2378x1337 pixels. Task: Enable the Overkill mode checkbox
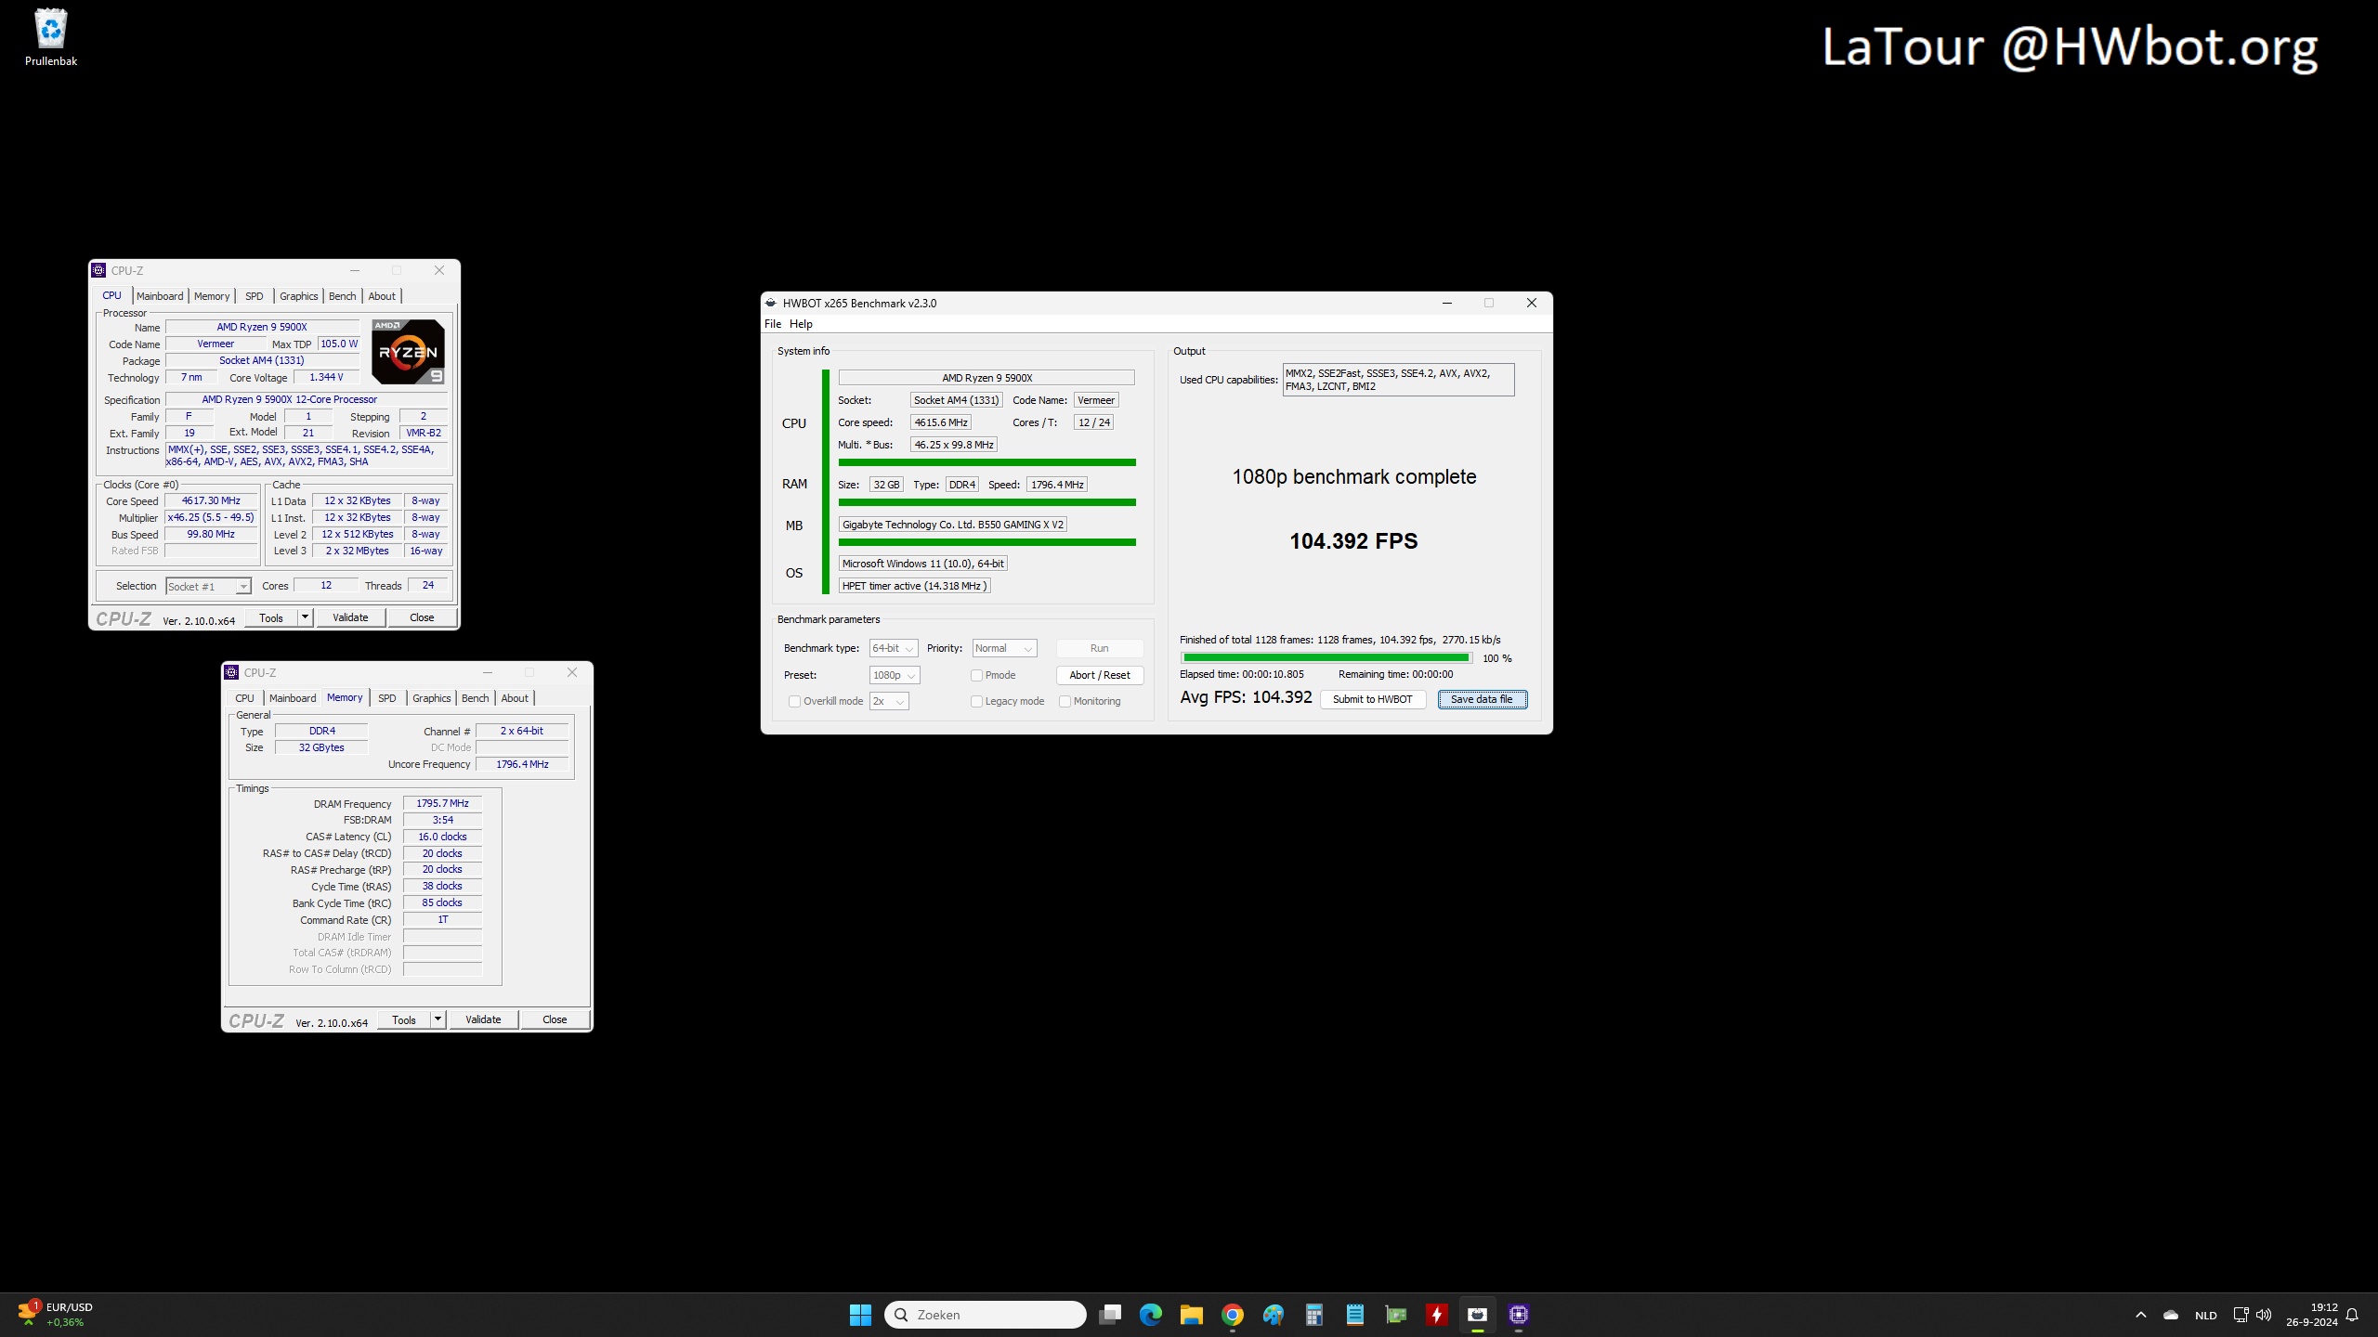pos(794,701)
